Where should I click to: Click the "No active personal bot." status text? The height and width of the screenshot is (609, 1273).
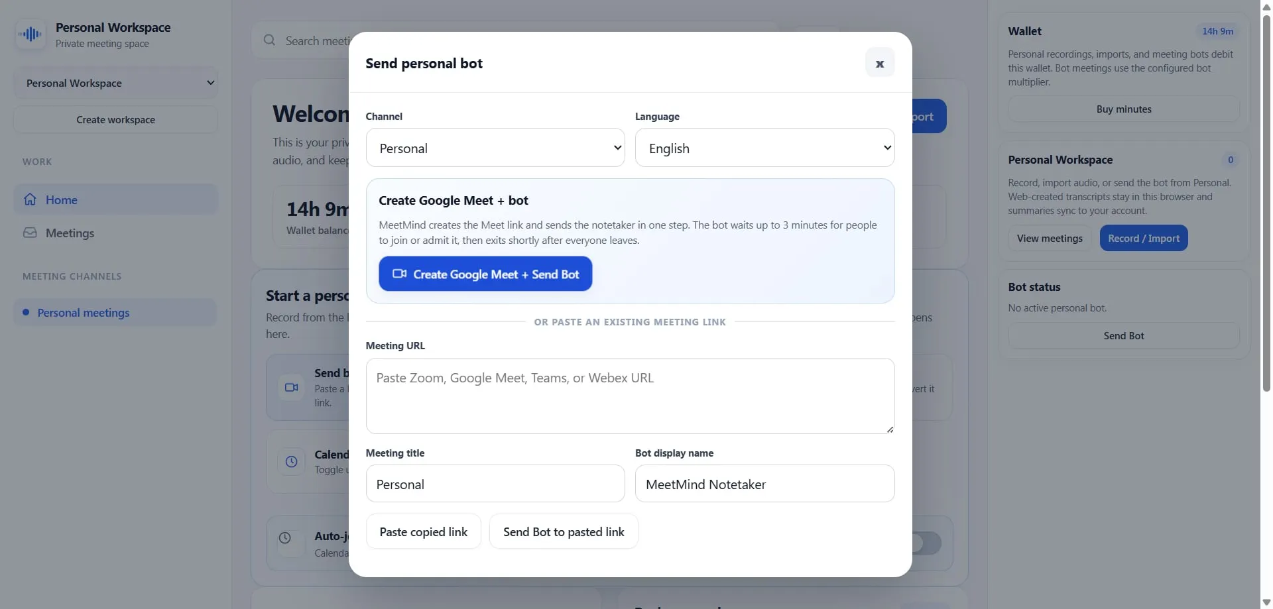[1057, 308]
